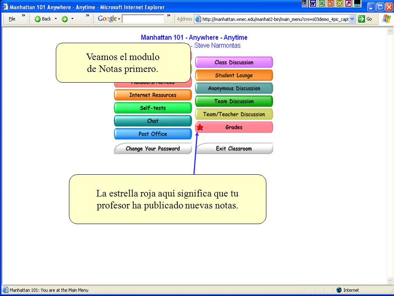This screenshot has height=296, width=394.
Task: Click in the Google search input box
Action: pos(143,19)
